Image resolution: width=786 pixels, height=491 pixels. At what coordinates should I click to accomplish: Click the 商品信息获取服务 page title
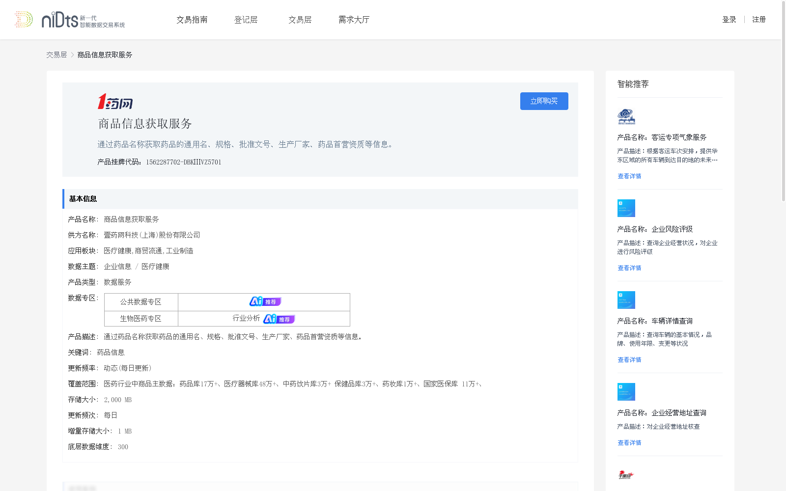[x=145, y=124]
